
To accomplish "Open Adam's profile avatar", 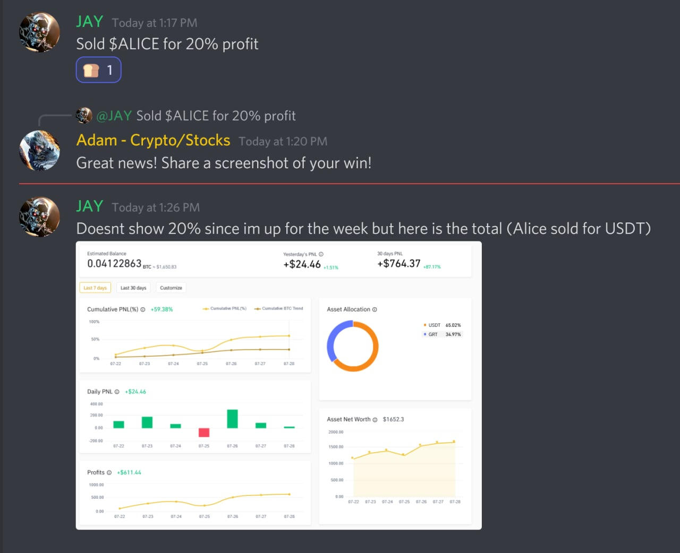I will pyautogui.click(x=39, y=151).
